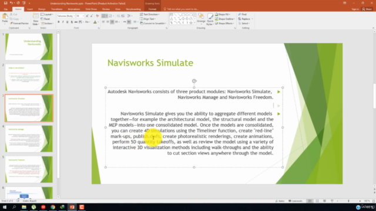This screenshot has width=376, height=211.
Task: Select slide 1 thumbnail Understanding Navisworks
Action: pos(29,47)
